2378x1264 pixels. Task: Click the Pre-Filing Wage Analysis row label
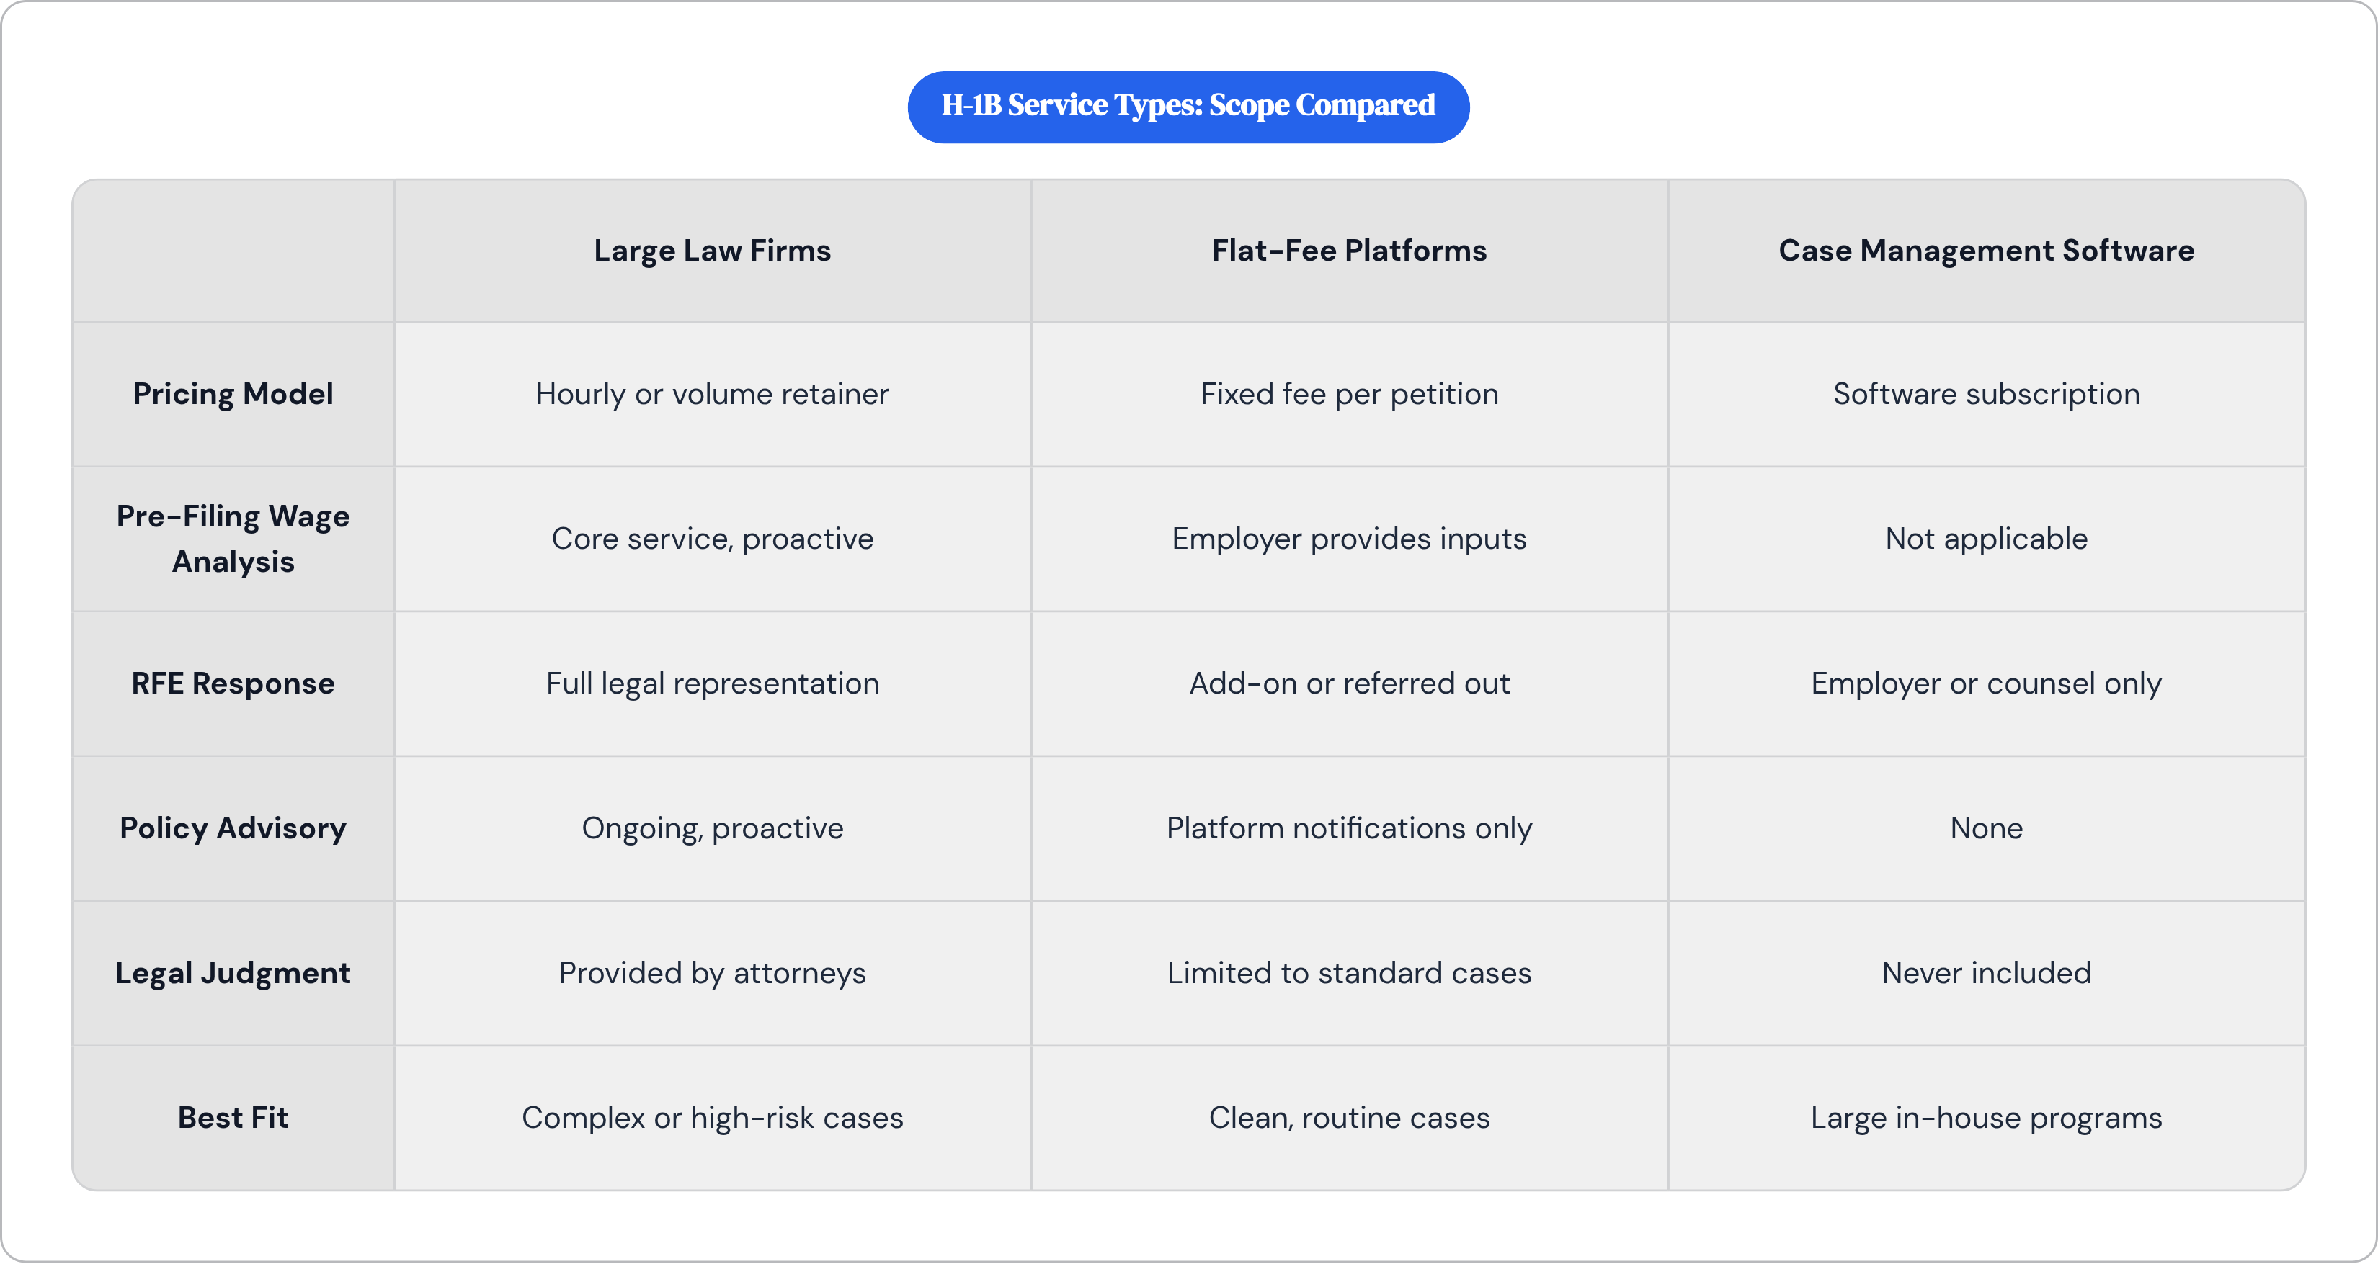click(x=233, y=539)
